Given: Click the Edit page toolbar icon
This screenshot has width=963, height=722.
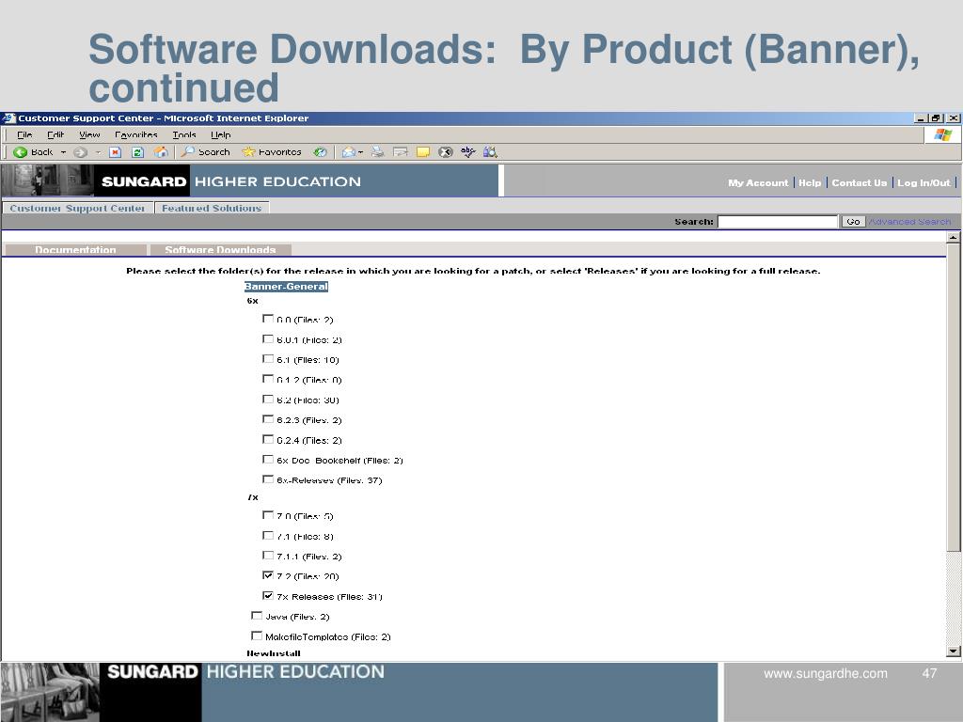Looking at the screenshot, I should tap(401, 152).
